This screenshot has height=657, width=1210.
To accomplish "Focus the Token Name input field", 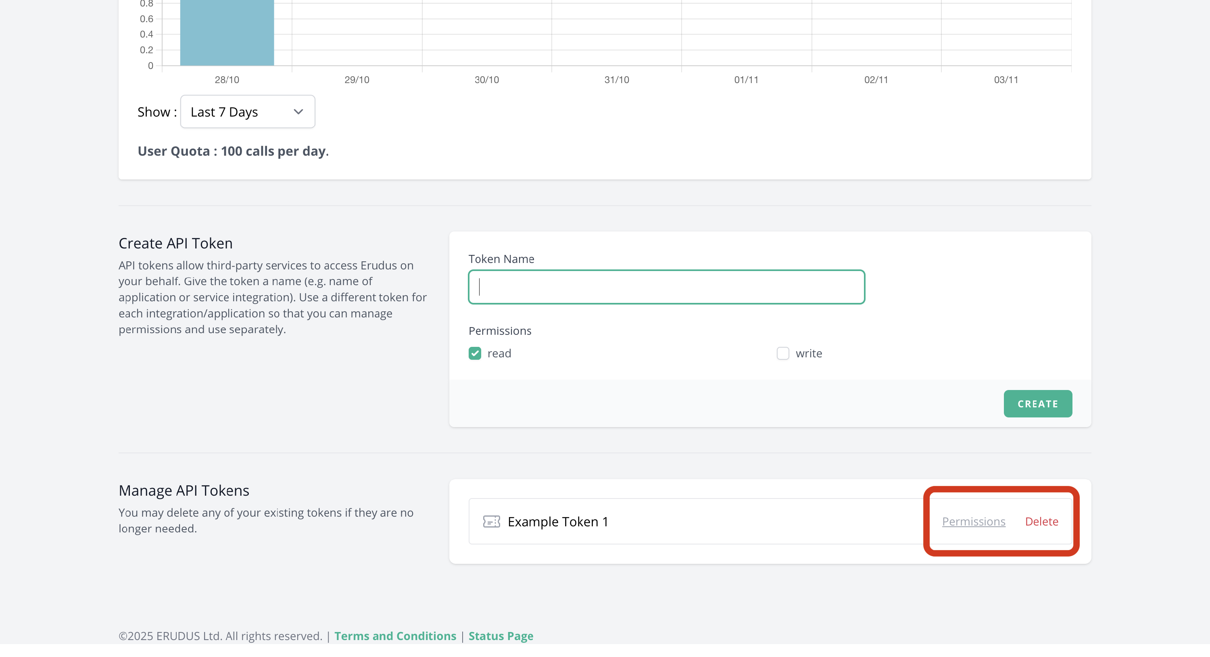I will tap(666, 287).
